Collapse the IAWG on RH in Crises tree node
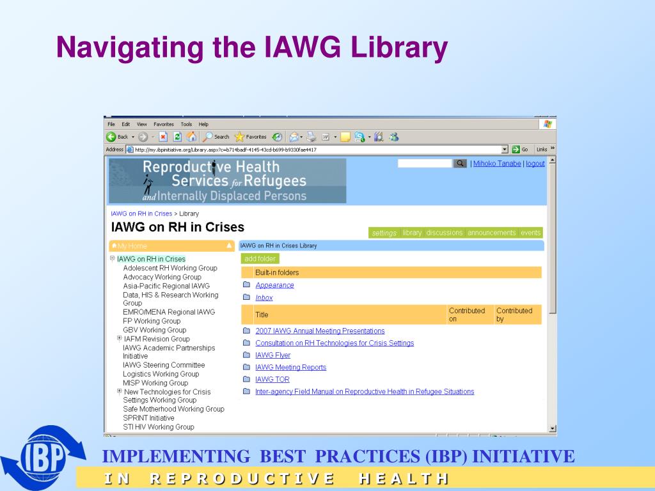The width and height of the screenshot is (655, 491). click(x=113, y=258)
